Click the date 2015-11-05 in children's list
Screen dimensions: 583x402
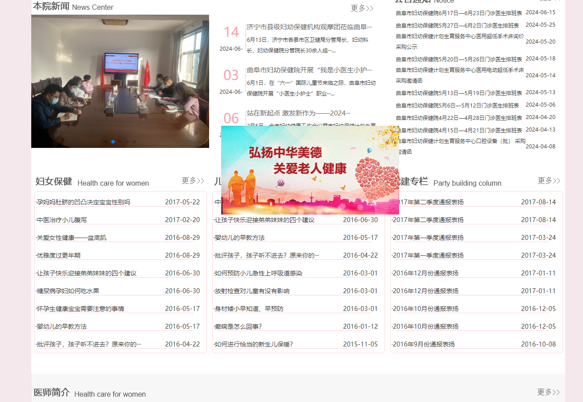(360, 344)
